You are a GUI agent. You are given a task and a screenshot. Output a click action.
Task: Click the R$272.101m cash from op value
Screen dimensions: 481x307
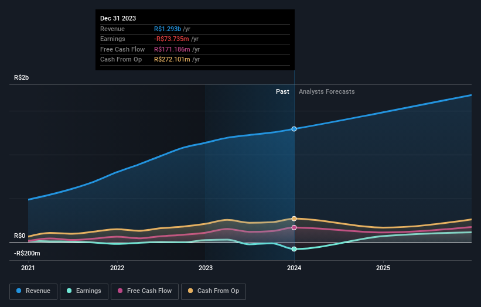click(172, 60)
